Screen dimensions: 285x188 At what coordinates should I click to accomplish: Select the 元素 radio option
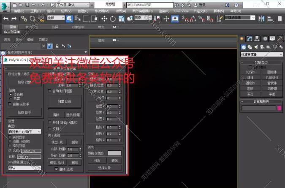tap(11, 98)
